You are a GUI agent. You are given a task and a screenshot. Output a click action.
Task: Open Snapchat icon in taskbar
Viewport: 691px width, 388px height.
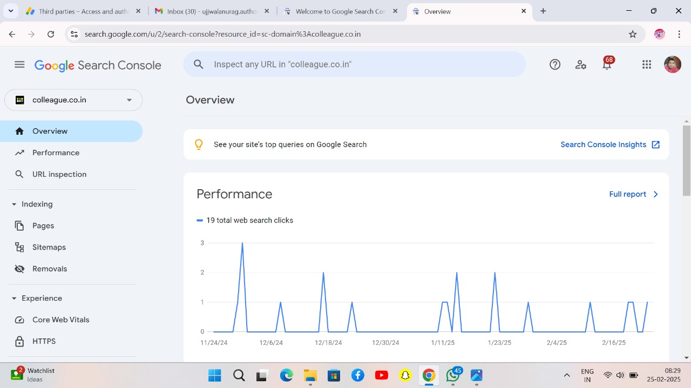click(405, 375)
